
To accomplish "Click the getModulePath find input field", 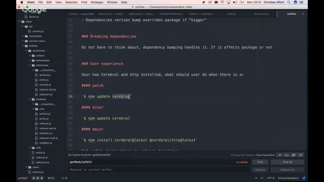I will coord(158,162).
